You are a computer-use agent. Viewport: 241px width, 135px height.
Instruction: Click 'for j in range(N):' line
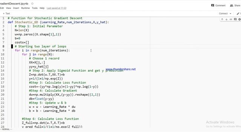click(x=38, y=54)
